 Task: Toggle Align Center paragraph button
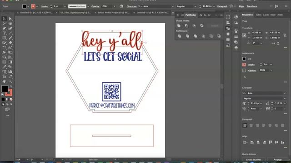251,125
